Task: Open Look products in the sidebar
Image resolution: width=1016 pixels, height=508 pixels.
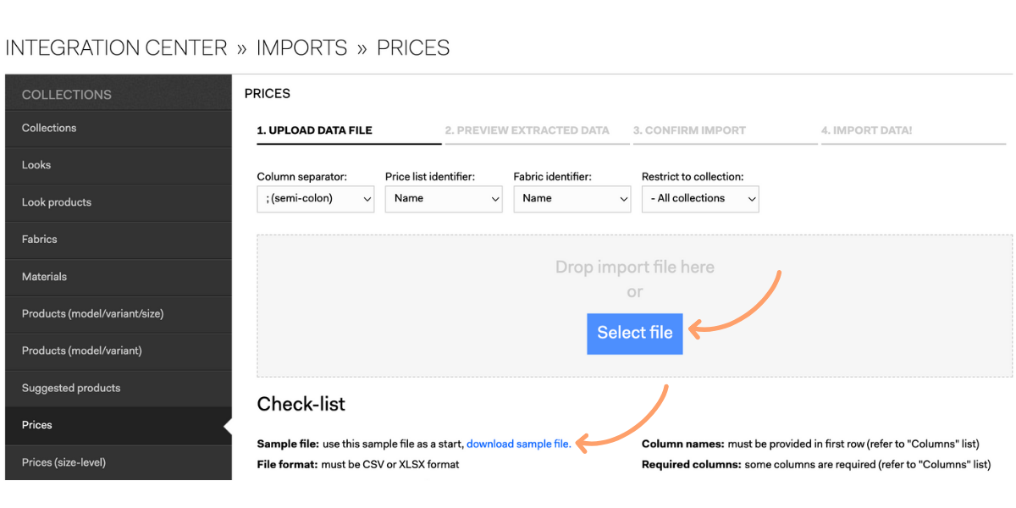Action: (x=119, y=202)
